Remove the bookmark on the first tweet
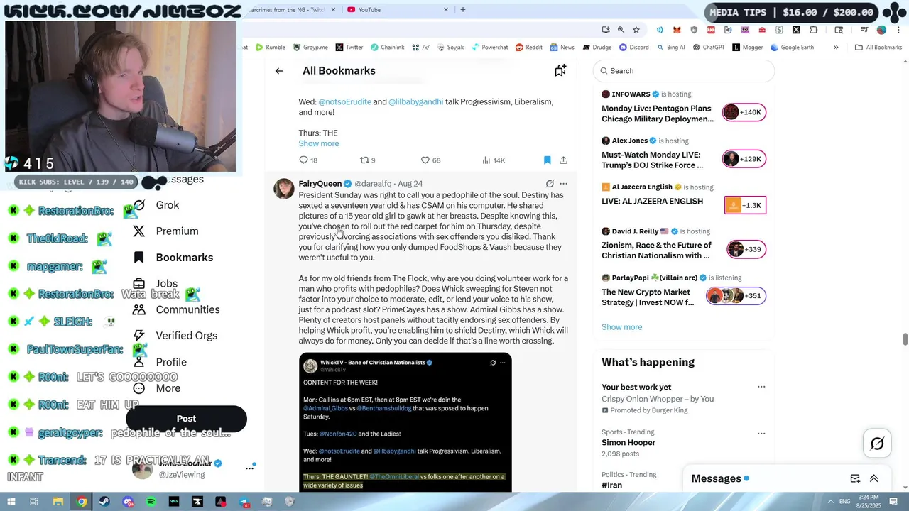Screen dimensions: 909x511 coord(547,160)
